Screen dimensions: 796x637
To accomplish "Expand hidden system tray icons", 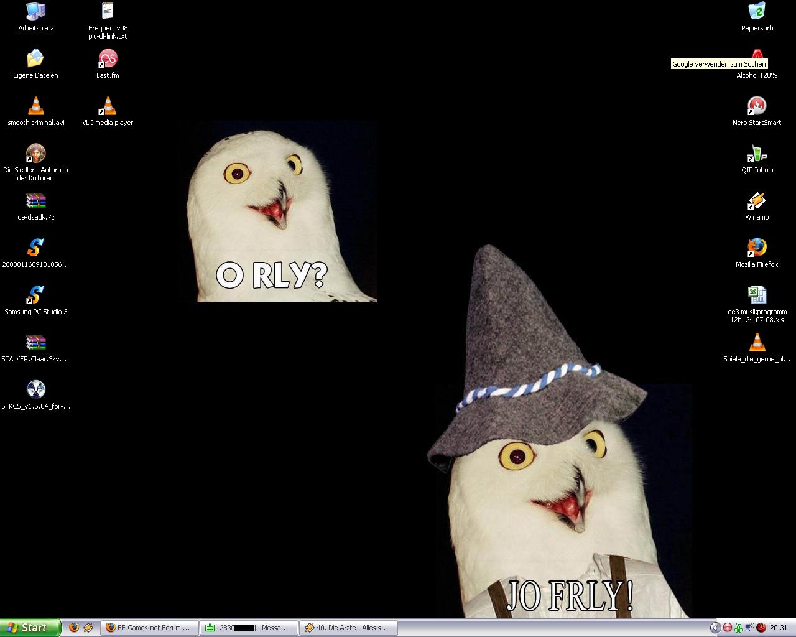I will point(715,628).
